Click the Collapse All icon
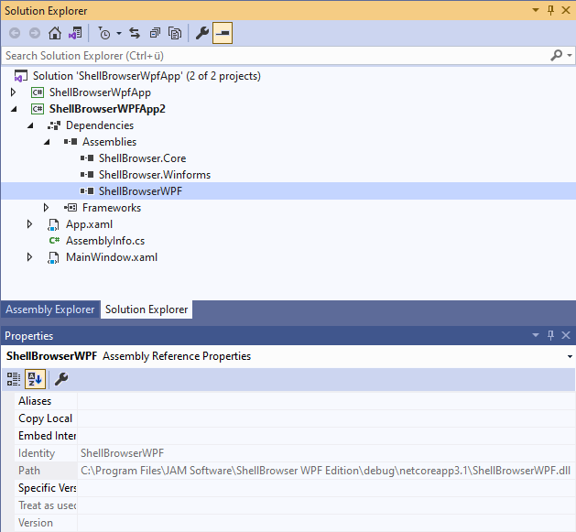 tap(155, 34)
